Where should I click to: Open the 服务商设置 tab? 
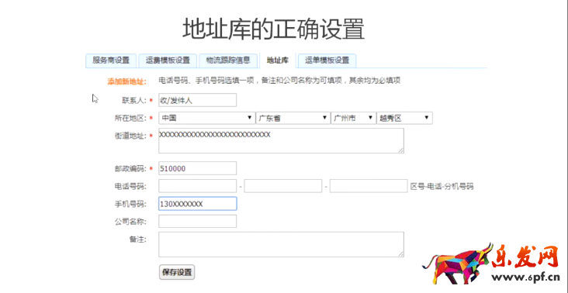tap(111, 60)
